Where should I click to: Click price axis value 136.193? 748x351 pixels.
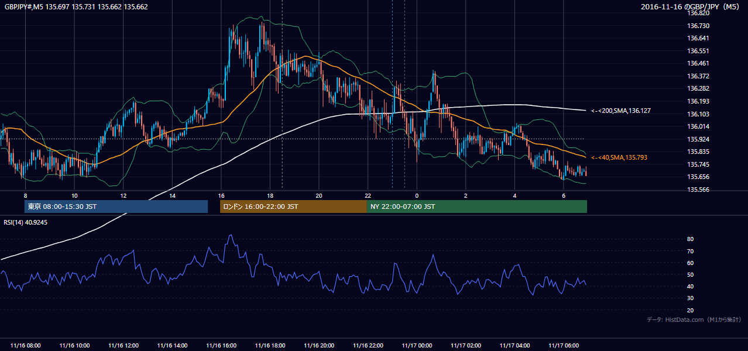(x=699, y=101)
